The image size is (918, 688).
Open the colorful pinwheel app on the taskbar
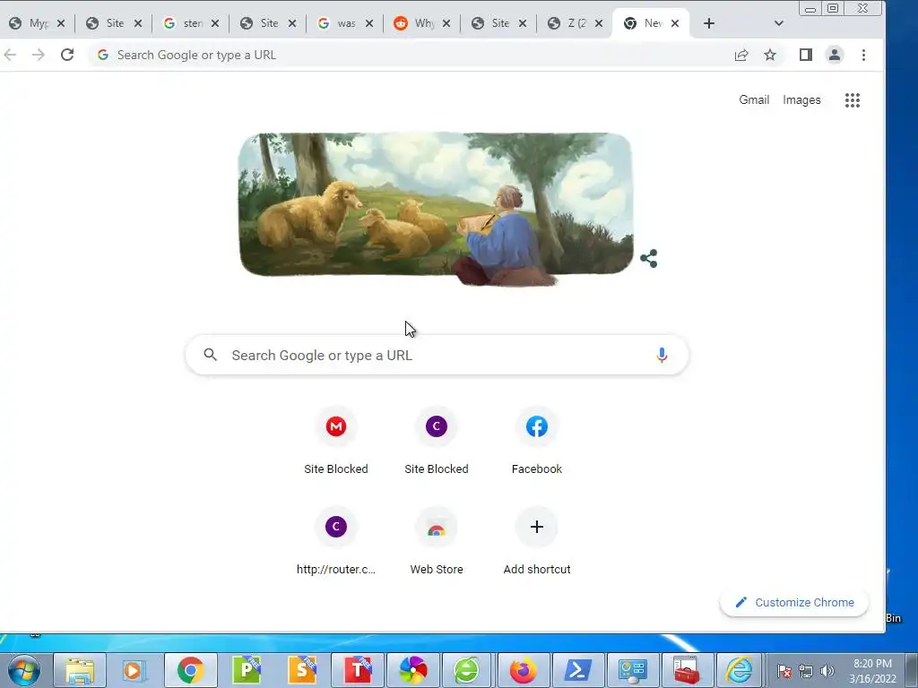[x=413, y=670]
